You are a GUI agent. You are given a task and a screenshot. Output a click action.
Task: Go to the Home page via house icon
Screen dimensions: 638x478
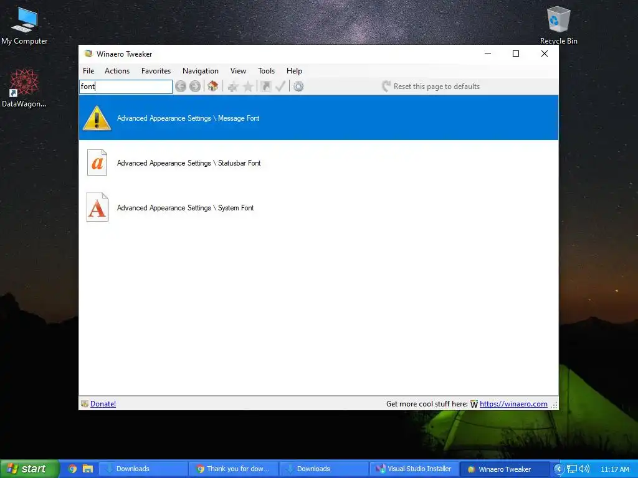click(212, 86)
